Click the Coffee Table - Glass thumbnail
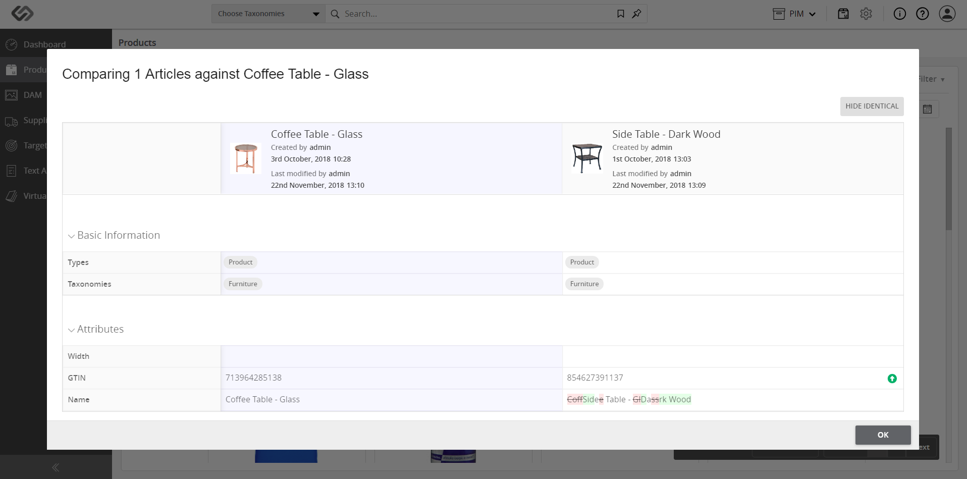The height and width of the screenshot is (479, 967). (x=246, y=158)
